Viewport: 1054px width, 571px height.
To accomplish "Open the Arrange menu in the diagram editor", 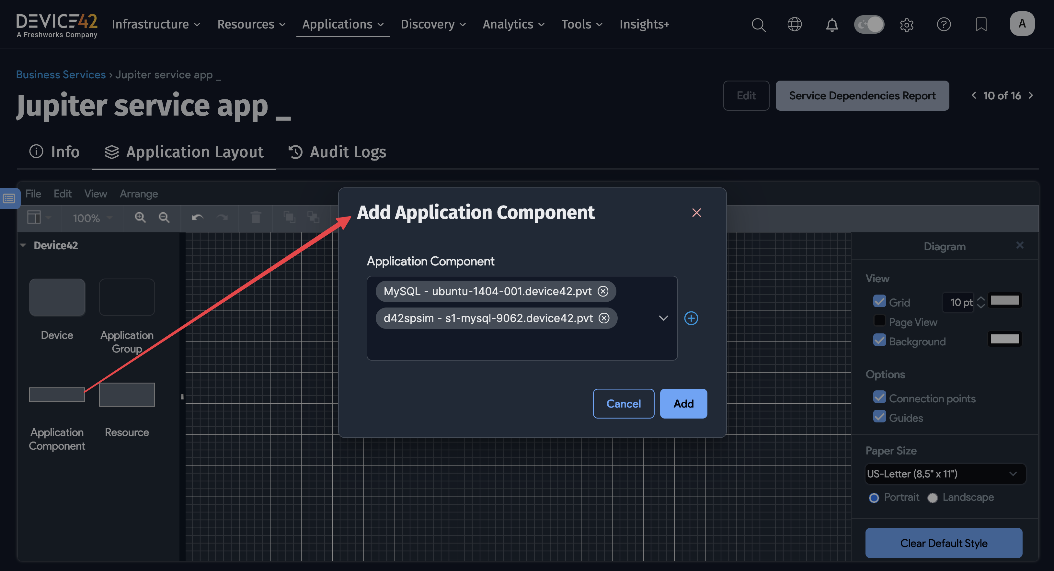I will [x=138, y=194].
